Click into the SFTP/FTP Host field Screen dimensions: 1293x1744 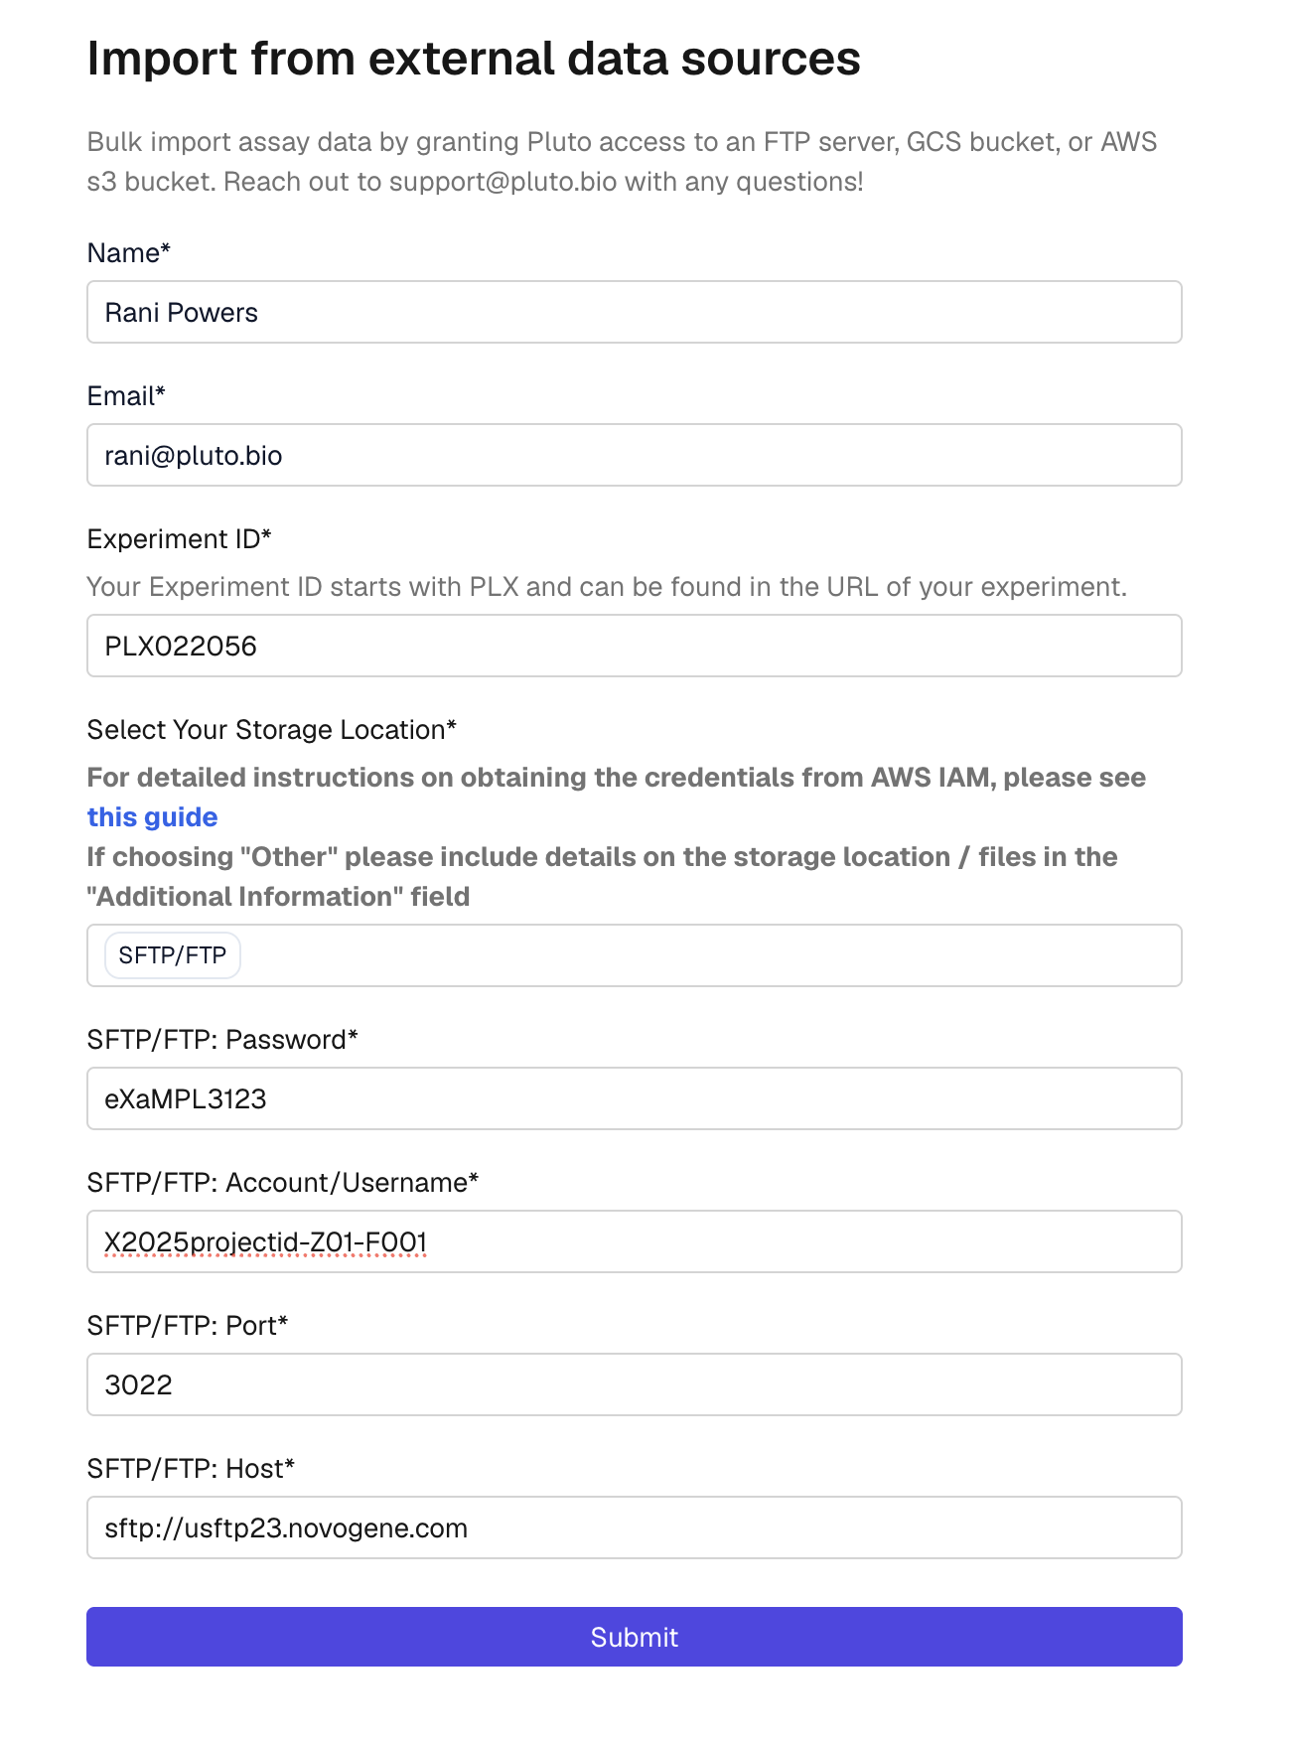point(634,1528)
